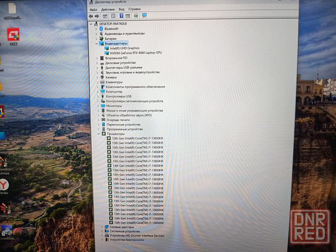
Task: Click the add legacy hardware toolbar icon
Action: [135, 16]
